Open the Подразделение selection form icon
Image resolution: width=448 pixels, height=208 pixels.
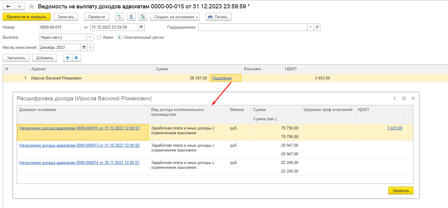pyautogui.click(x=317, y=27)
